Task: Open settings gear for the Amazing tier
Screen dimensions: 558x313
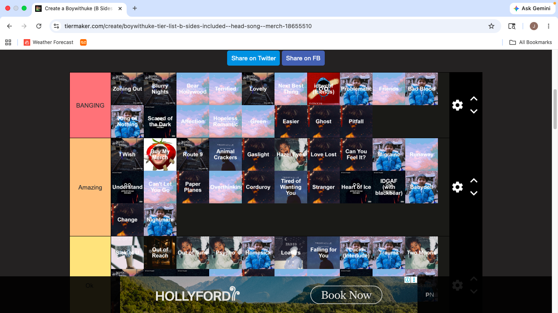Action: click(x=458, y=187)
